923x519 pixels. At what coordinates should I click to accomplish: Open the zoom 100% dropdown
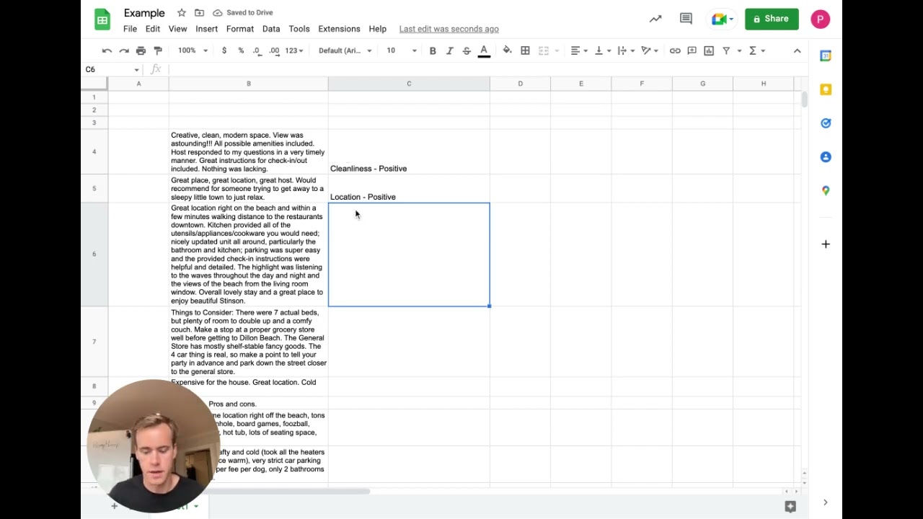click(193, 50)
